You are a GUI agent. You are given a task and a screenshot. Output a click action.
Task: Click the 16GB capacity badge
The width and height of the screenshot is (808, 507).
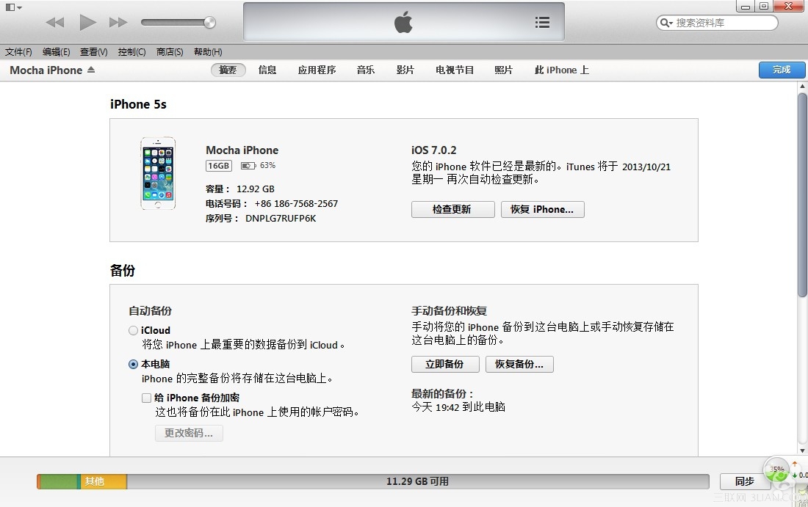(218, 166)
